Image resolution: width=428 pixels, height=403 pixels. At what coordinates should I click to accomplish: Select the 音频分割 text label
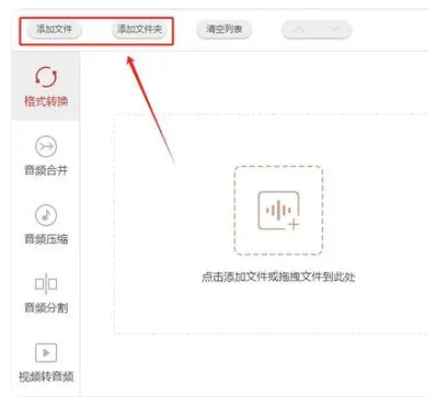pyautogui.click(x=46, y=308)
